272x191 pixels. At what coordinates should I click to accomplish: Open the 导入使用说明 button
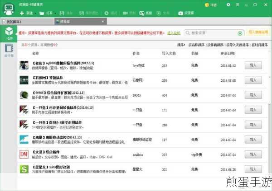pyautogui.click(x=258, y=33)
